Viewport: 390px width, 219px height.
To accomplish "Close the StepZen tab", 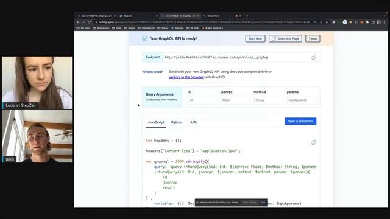I will pyautogui.click(x=157, y=16).
